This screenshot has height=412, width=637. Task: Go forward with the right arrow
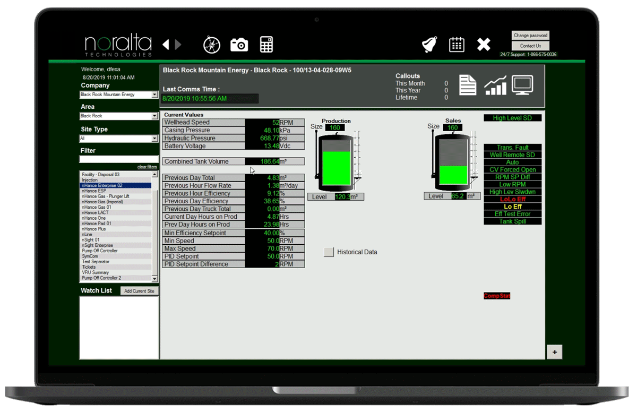(178, 45)
